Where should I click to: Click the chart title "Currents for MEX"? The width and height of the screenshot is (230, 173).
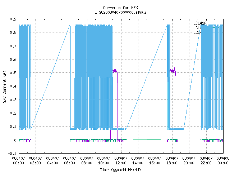[120, 8]
